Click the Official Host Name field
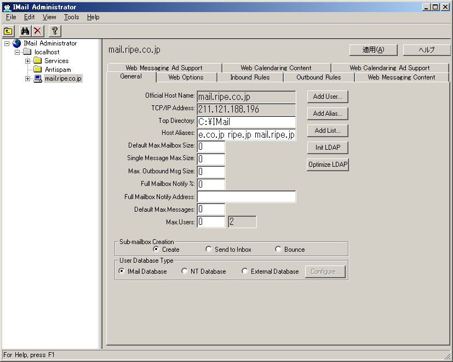Viewport: 453px width, 362px height. coord(246,97)
